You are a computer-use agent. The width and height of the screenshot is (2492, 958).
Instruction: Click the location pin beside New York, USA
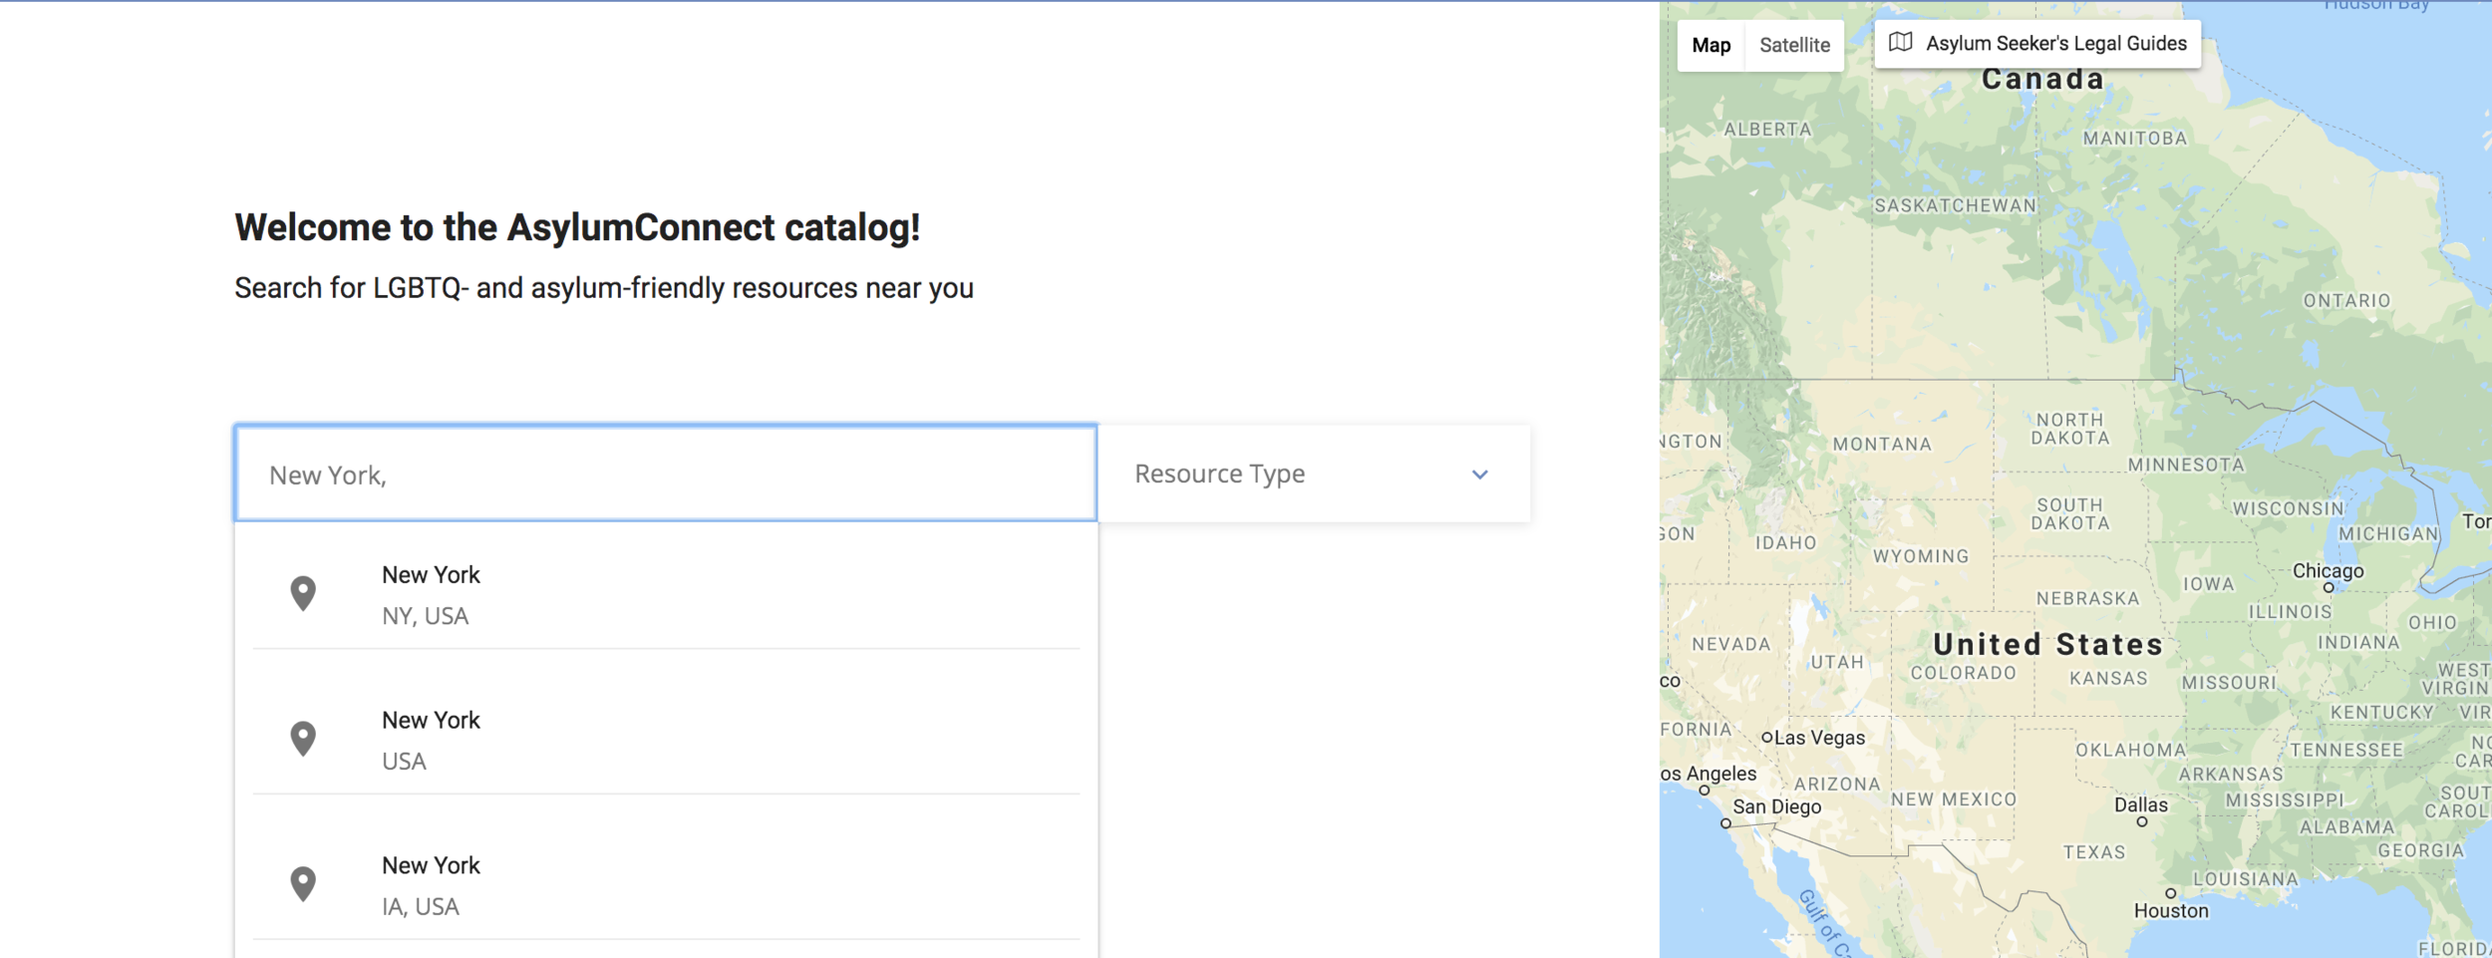tap(303, 739)
